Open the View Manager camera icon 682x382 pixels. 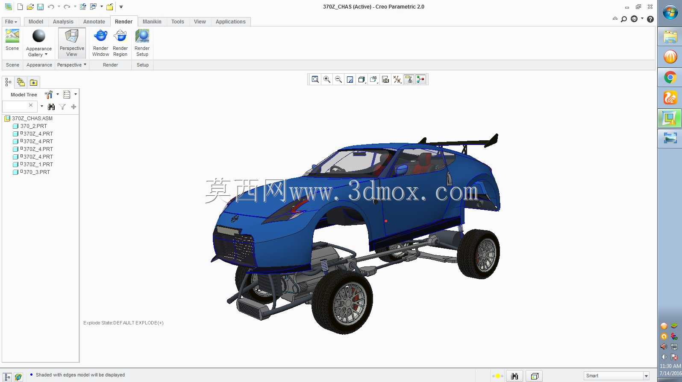(385, 79)
